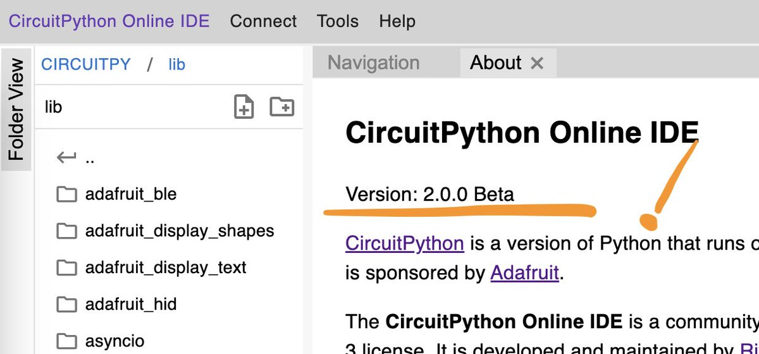Click the new folder icon
Image resolution: width=759 pixels, height=354 pixels.
[x=282, y=106]
